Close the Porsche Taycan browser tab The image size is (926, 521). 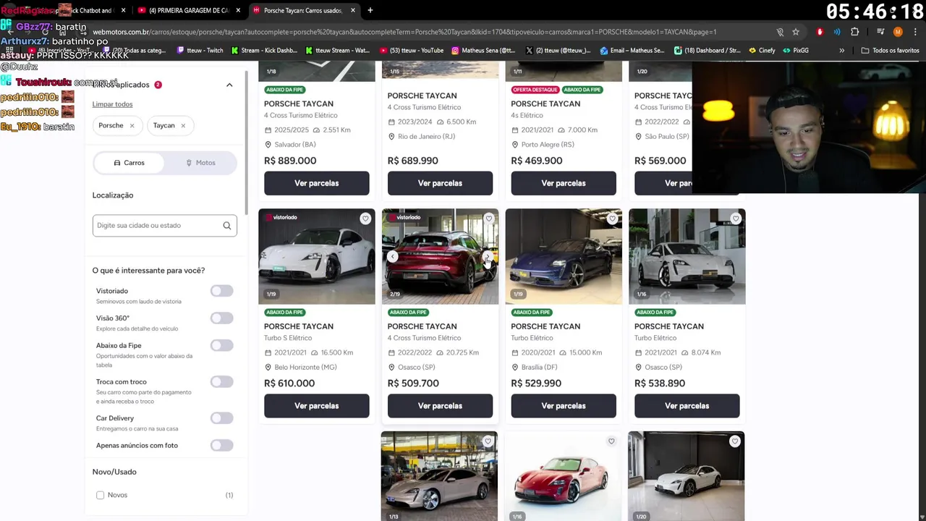353,10
